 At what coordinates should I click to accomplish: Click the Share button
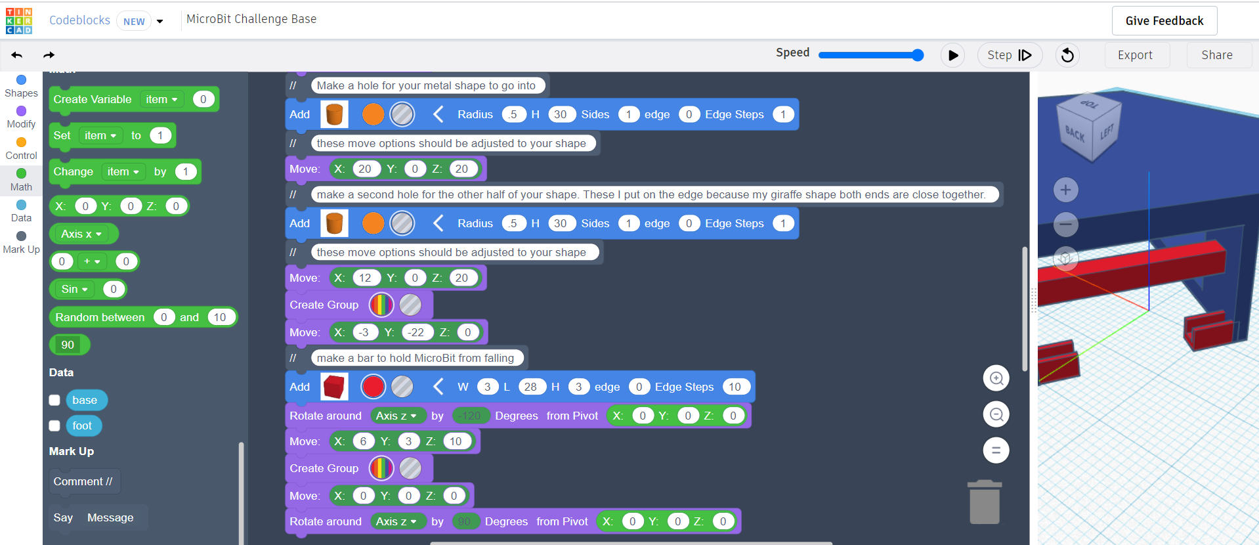point(1217,55)
